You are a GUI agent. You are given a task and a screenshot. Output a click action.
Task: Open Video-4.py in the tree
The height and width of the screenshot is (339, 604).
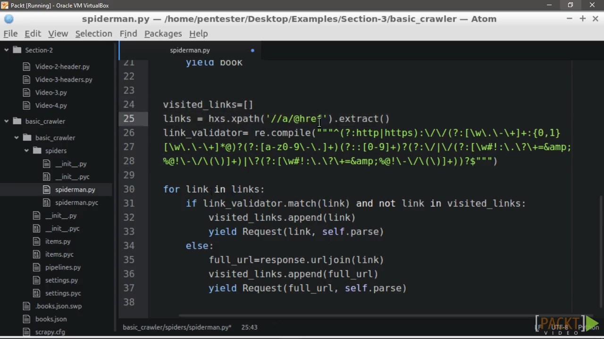pyautogui.click(x=51, y=105)
